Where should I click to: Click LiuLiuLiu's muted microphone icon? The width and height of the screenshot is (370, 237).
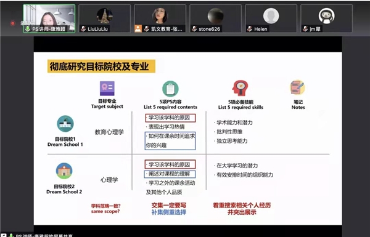pyautogui.click(x=83, y=29)
